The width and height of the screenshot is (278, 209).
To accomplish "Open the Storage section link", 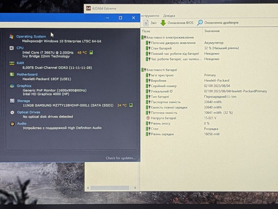I will pos(23,101).
